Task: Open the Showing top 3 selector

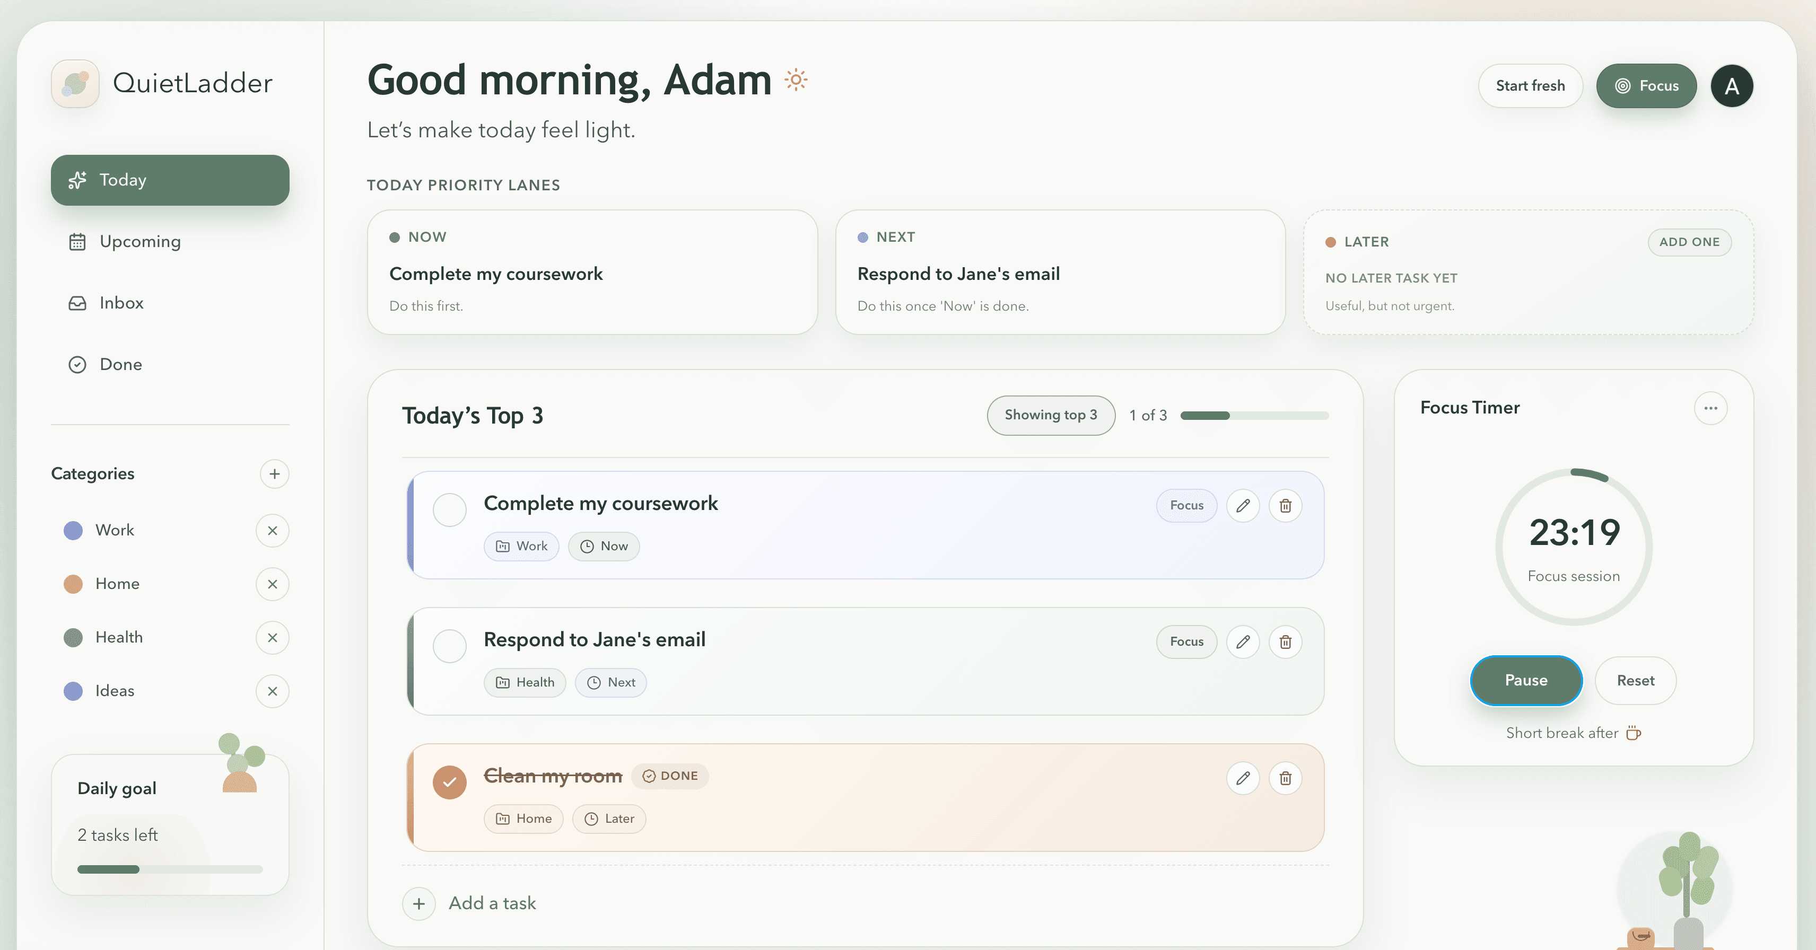Action: (x=1050, y=415)
